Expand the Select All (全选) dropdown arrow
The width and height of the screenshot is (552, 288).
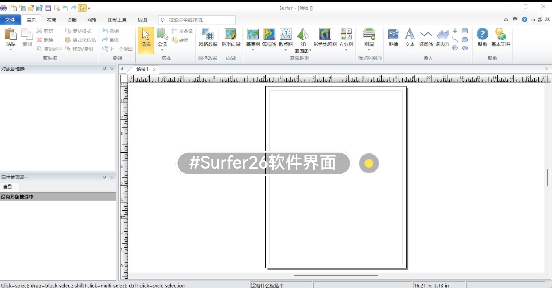click(162, 50)
